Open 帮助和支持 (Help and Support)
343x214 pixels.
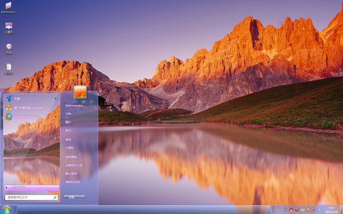pos(73,182)
